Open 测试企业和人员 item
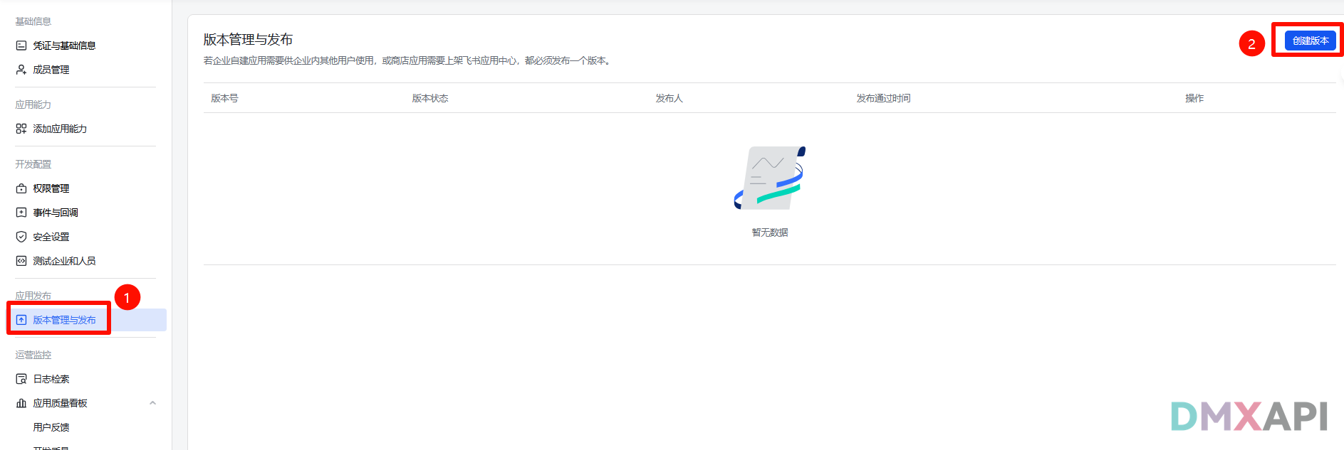1344x450 pixels. pos(64,261)
